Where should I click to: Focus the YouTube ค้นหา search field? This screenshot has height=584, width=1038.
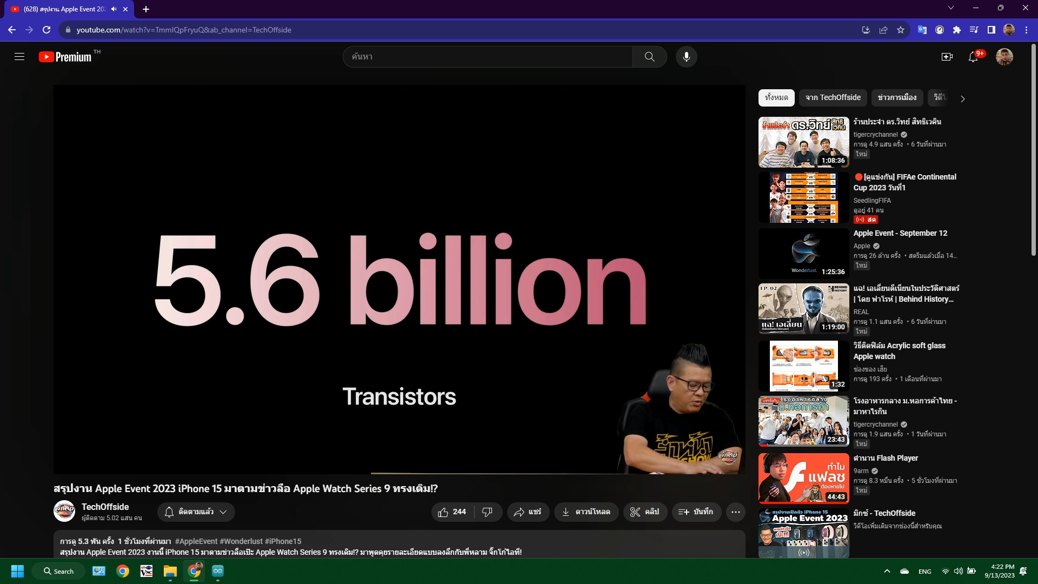tap(488, 57)
